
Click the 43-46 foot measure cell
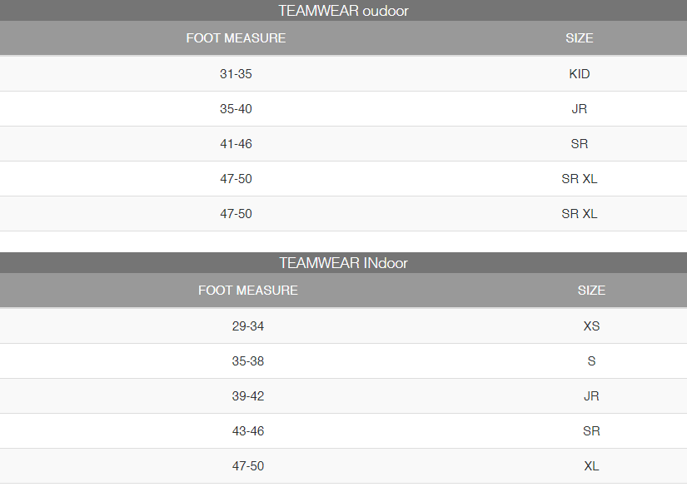(x=248, y=431)
